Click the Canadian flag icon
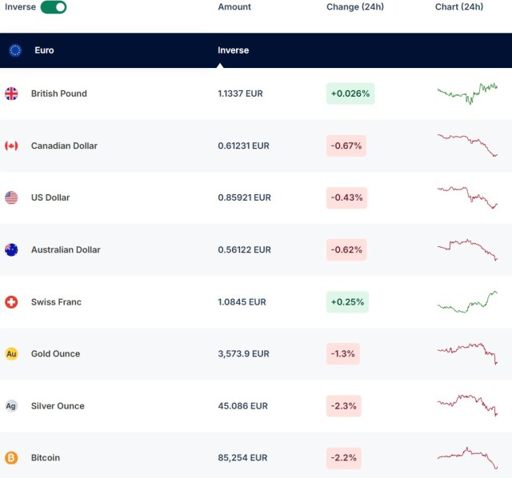This screenshot has width=512, height=478. [x=11, y=145]
